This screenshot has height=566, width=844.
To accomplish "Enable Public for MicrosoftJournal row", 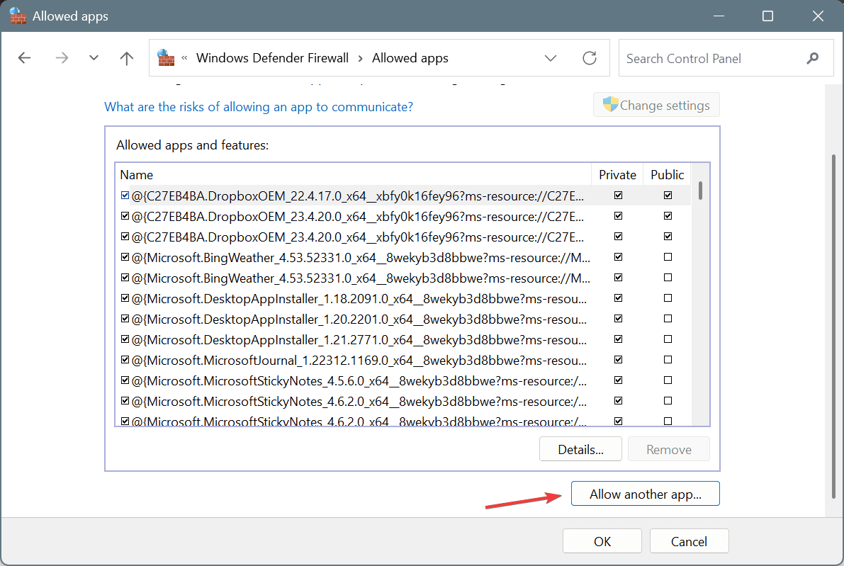I will [668, 359].
